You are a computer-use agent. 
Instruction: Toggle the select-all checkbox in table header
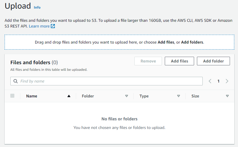(12, 96)
